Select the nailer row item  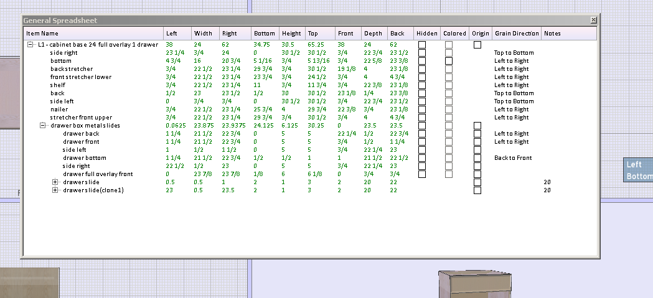point(59,109)
